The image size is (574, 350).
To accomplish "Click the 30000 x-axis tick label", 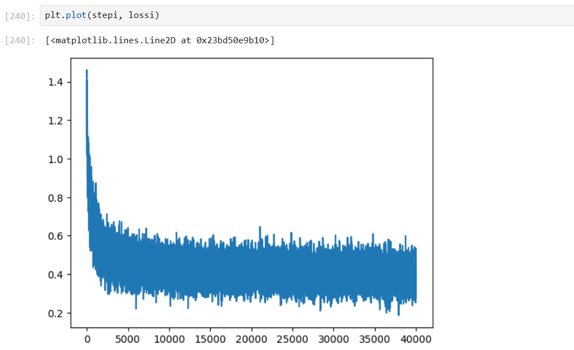I will tap(333, 339).
